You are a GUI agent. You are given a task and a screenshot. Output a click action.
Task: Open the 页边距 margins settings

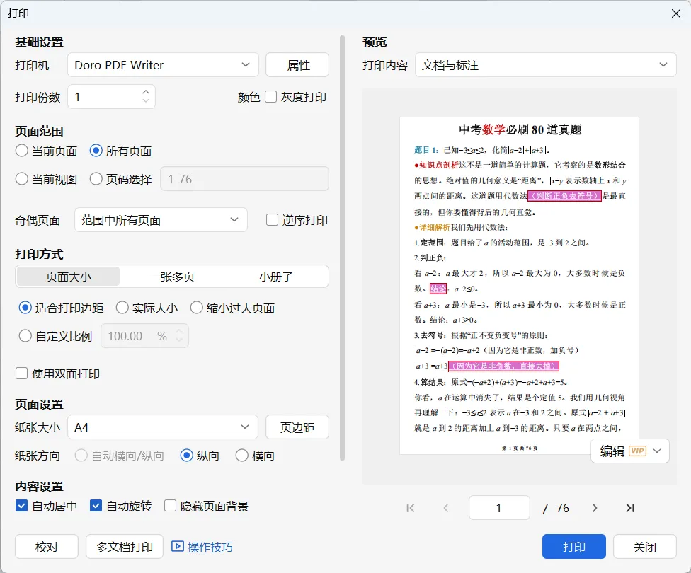tap(297, 427)
